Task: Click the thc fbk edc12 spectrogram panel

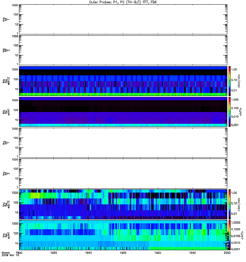Action: [123, 204]
